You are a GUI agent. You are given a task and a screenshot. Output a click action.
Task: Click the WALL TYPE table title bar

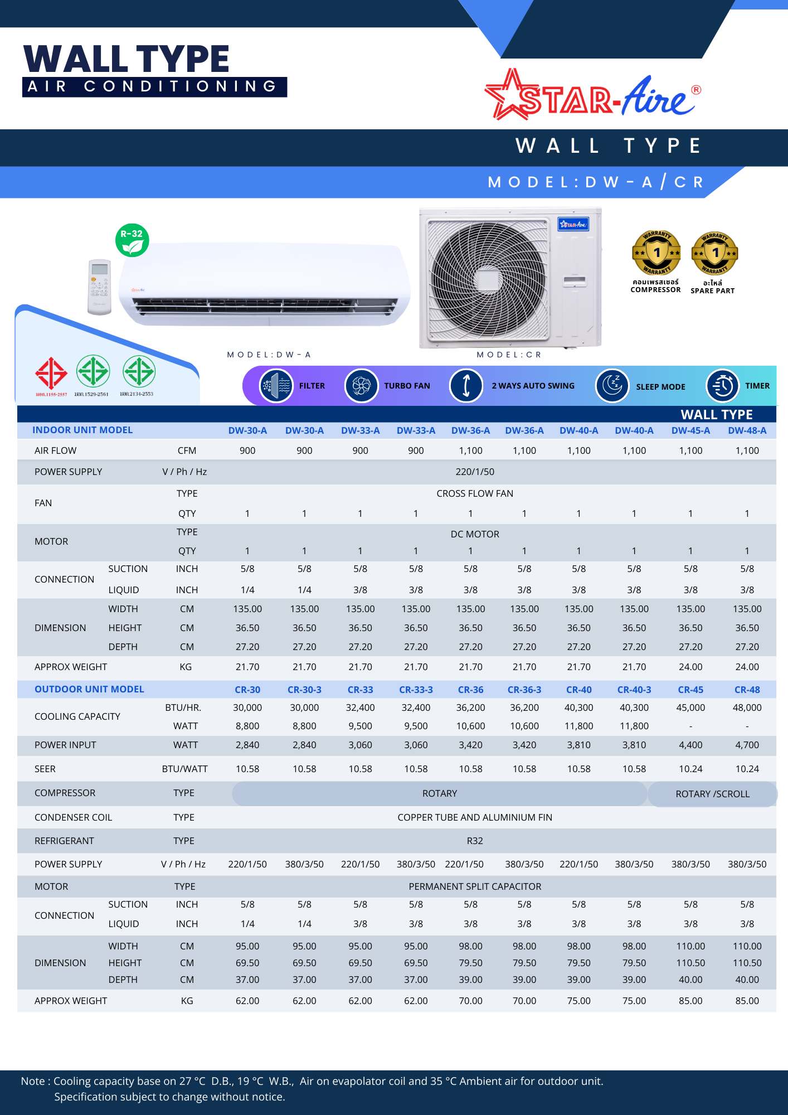[716, 414]
